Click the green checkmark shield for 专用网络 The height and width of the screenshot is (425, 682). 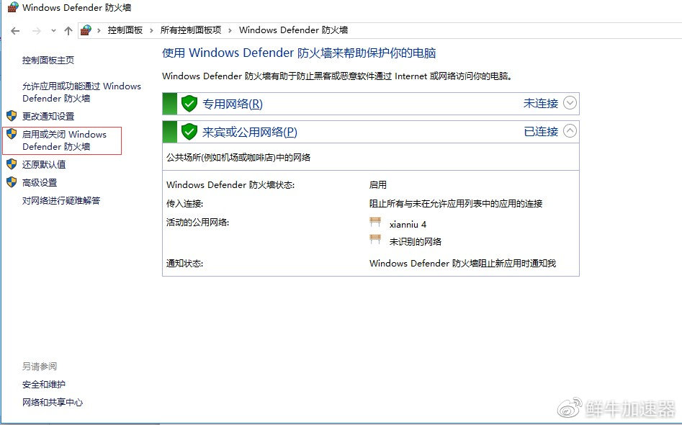coord(188,103)
